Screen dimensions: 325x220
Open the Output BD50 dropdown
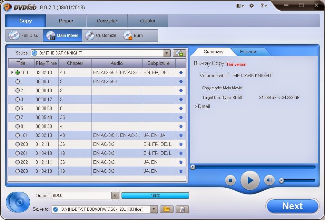(x=115, y=196)
